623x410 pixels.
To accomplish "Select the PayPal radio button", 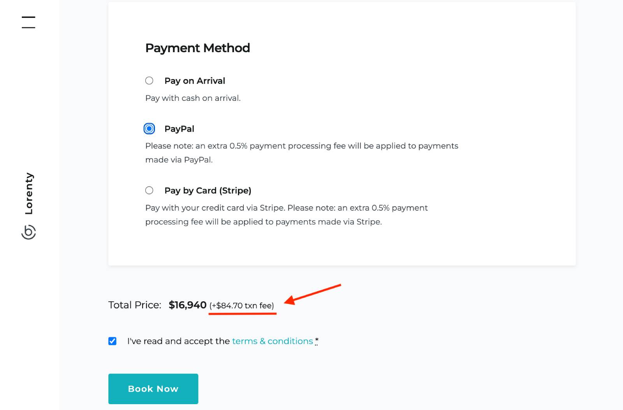I will click(149, 128).
